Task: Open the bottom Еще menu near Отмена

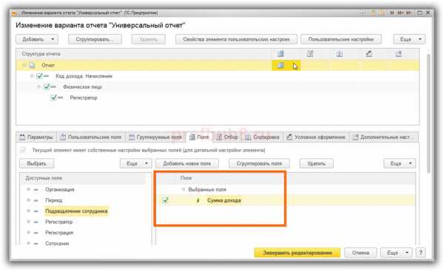Action: click(x=396, y=253)
